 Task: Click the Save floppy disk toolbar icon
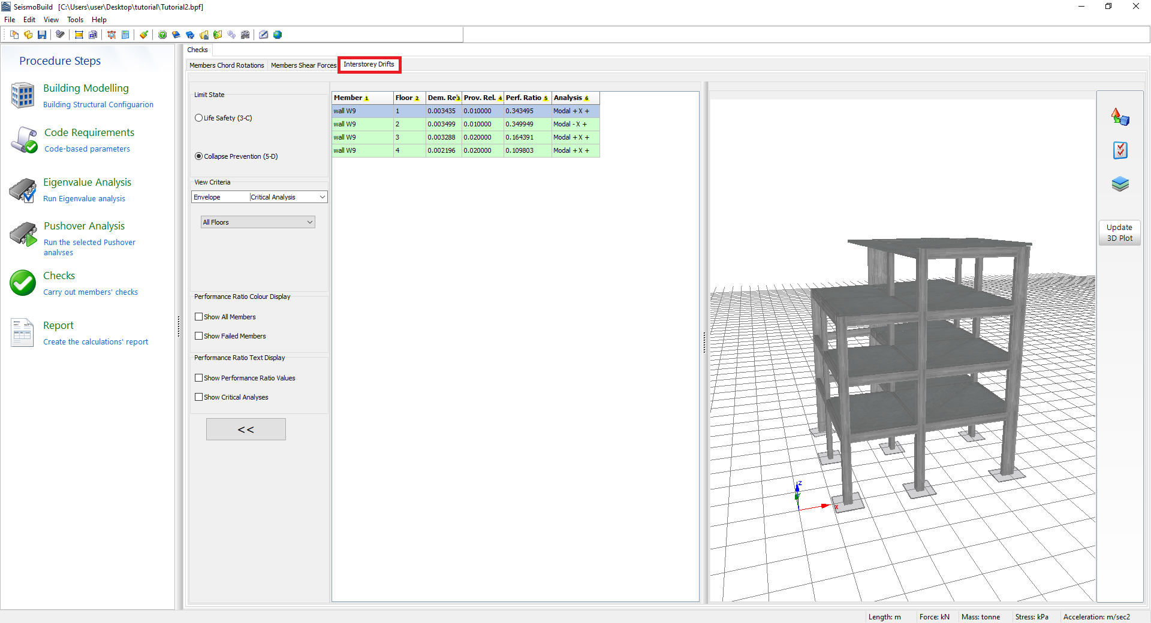[x=42, y=35]
